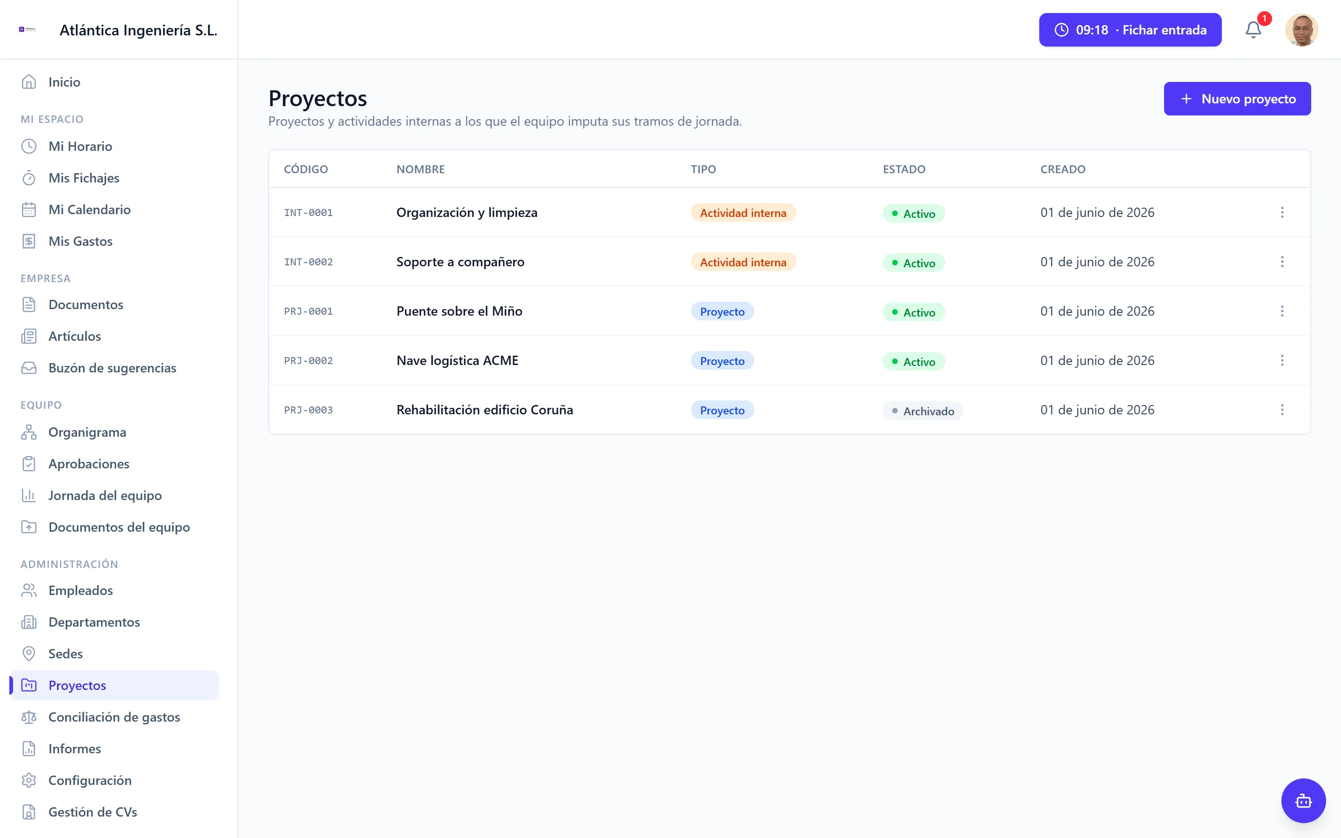Open Organigrama network icon
Image resolution: width=1341 pixels, height=838 pixels.
point(29,432)
